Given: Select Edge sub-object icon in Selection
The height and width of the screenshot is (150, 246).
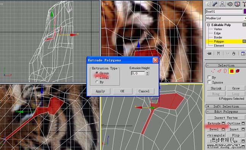Looking at the screenshot, I should click(x=219, y=71).
